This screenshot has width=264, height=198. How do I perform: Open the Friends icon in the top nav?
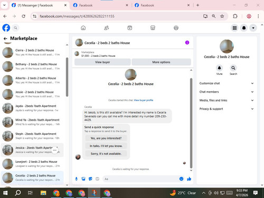click(107, 28)
